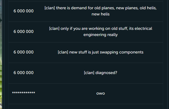Click the masked asterisks value beside owo
Viewport: 169px width, 109px height.
tap(23, 93)
